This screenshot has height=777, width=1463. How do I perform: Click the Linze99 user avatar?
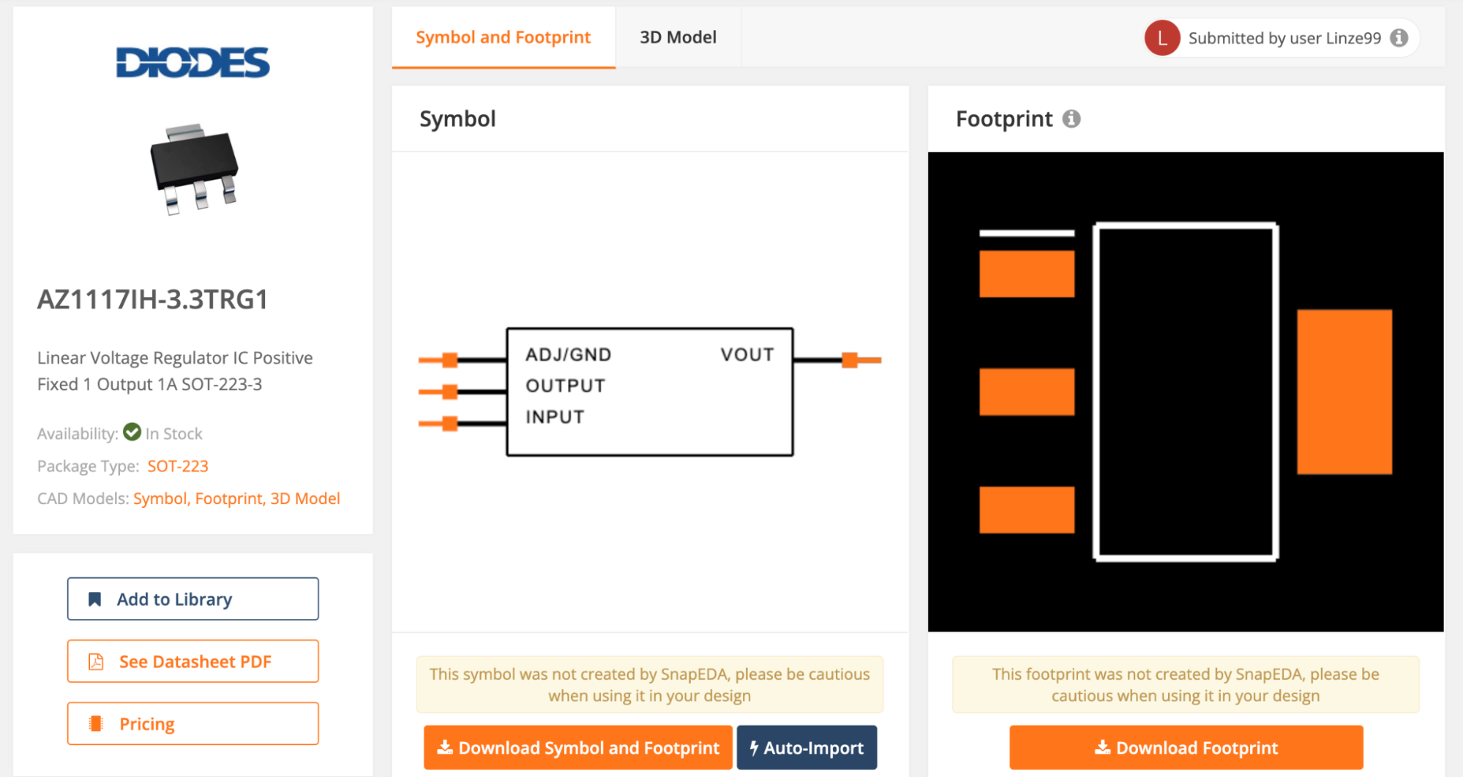[x=1162, y=38]
